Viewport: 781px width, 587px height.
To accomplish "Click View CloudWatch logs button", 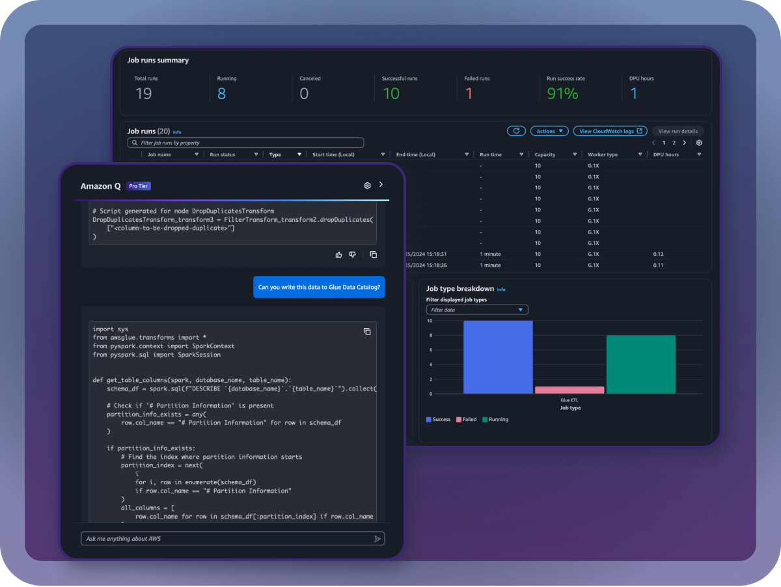I will (x=610, y=131).
